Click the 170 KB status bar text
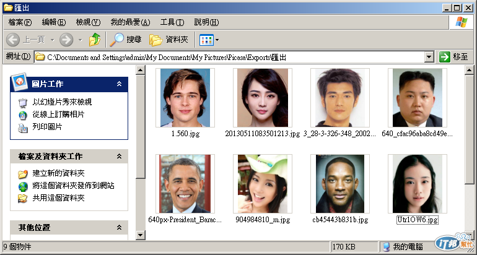The image size is (477, 255). click(x=344, y=246)
